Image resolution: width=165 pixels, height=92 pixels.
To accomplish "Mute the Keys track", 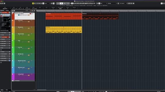I will tap(15, 41).
